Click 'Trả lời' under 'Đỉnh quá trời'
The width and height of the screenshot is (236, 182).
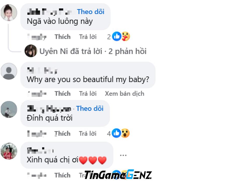coord(88,134)
